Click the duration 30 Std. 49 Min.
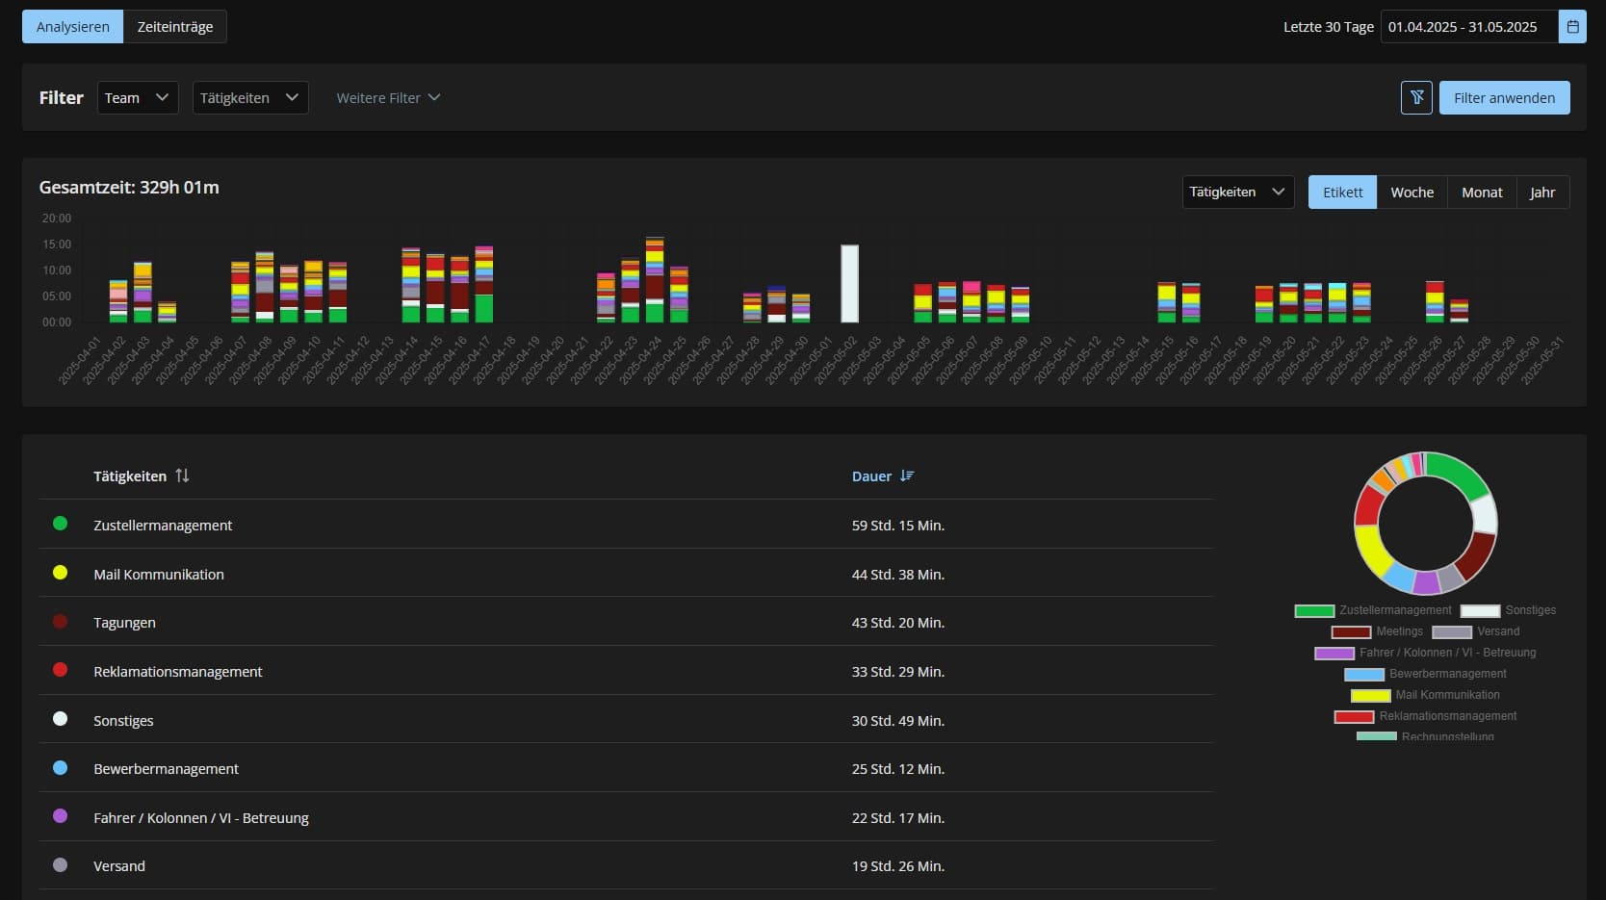 coord(898,721)
